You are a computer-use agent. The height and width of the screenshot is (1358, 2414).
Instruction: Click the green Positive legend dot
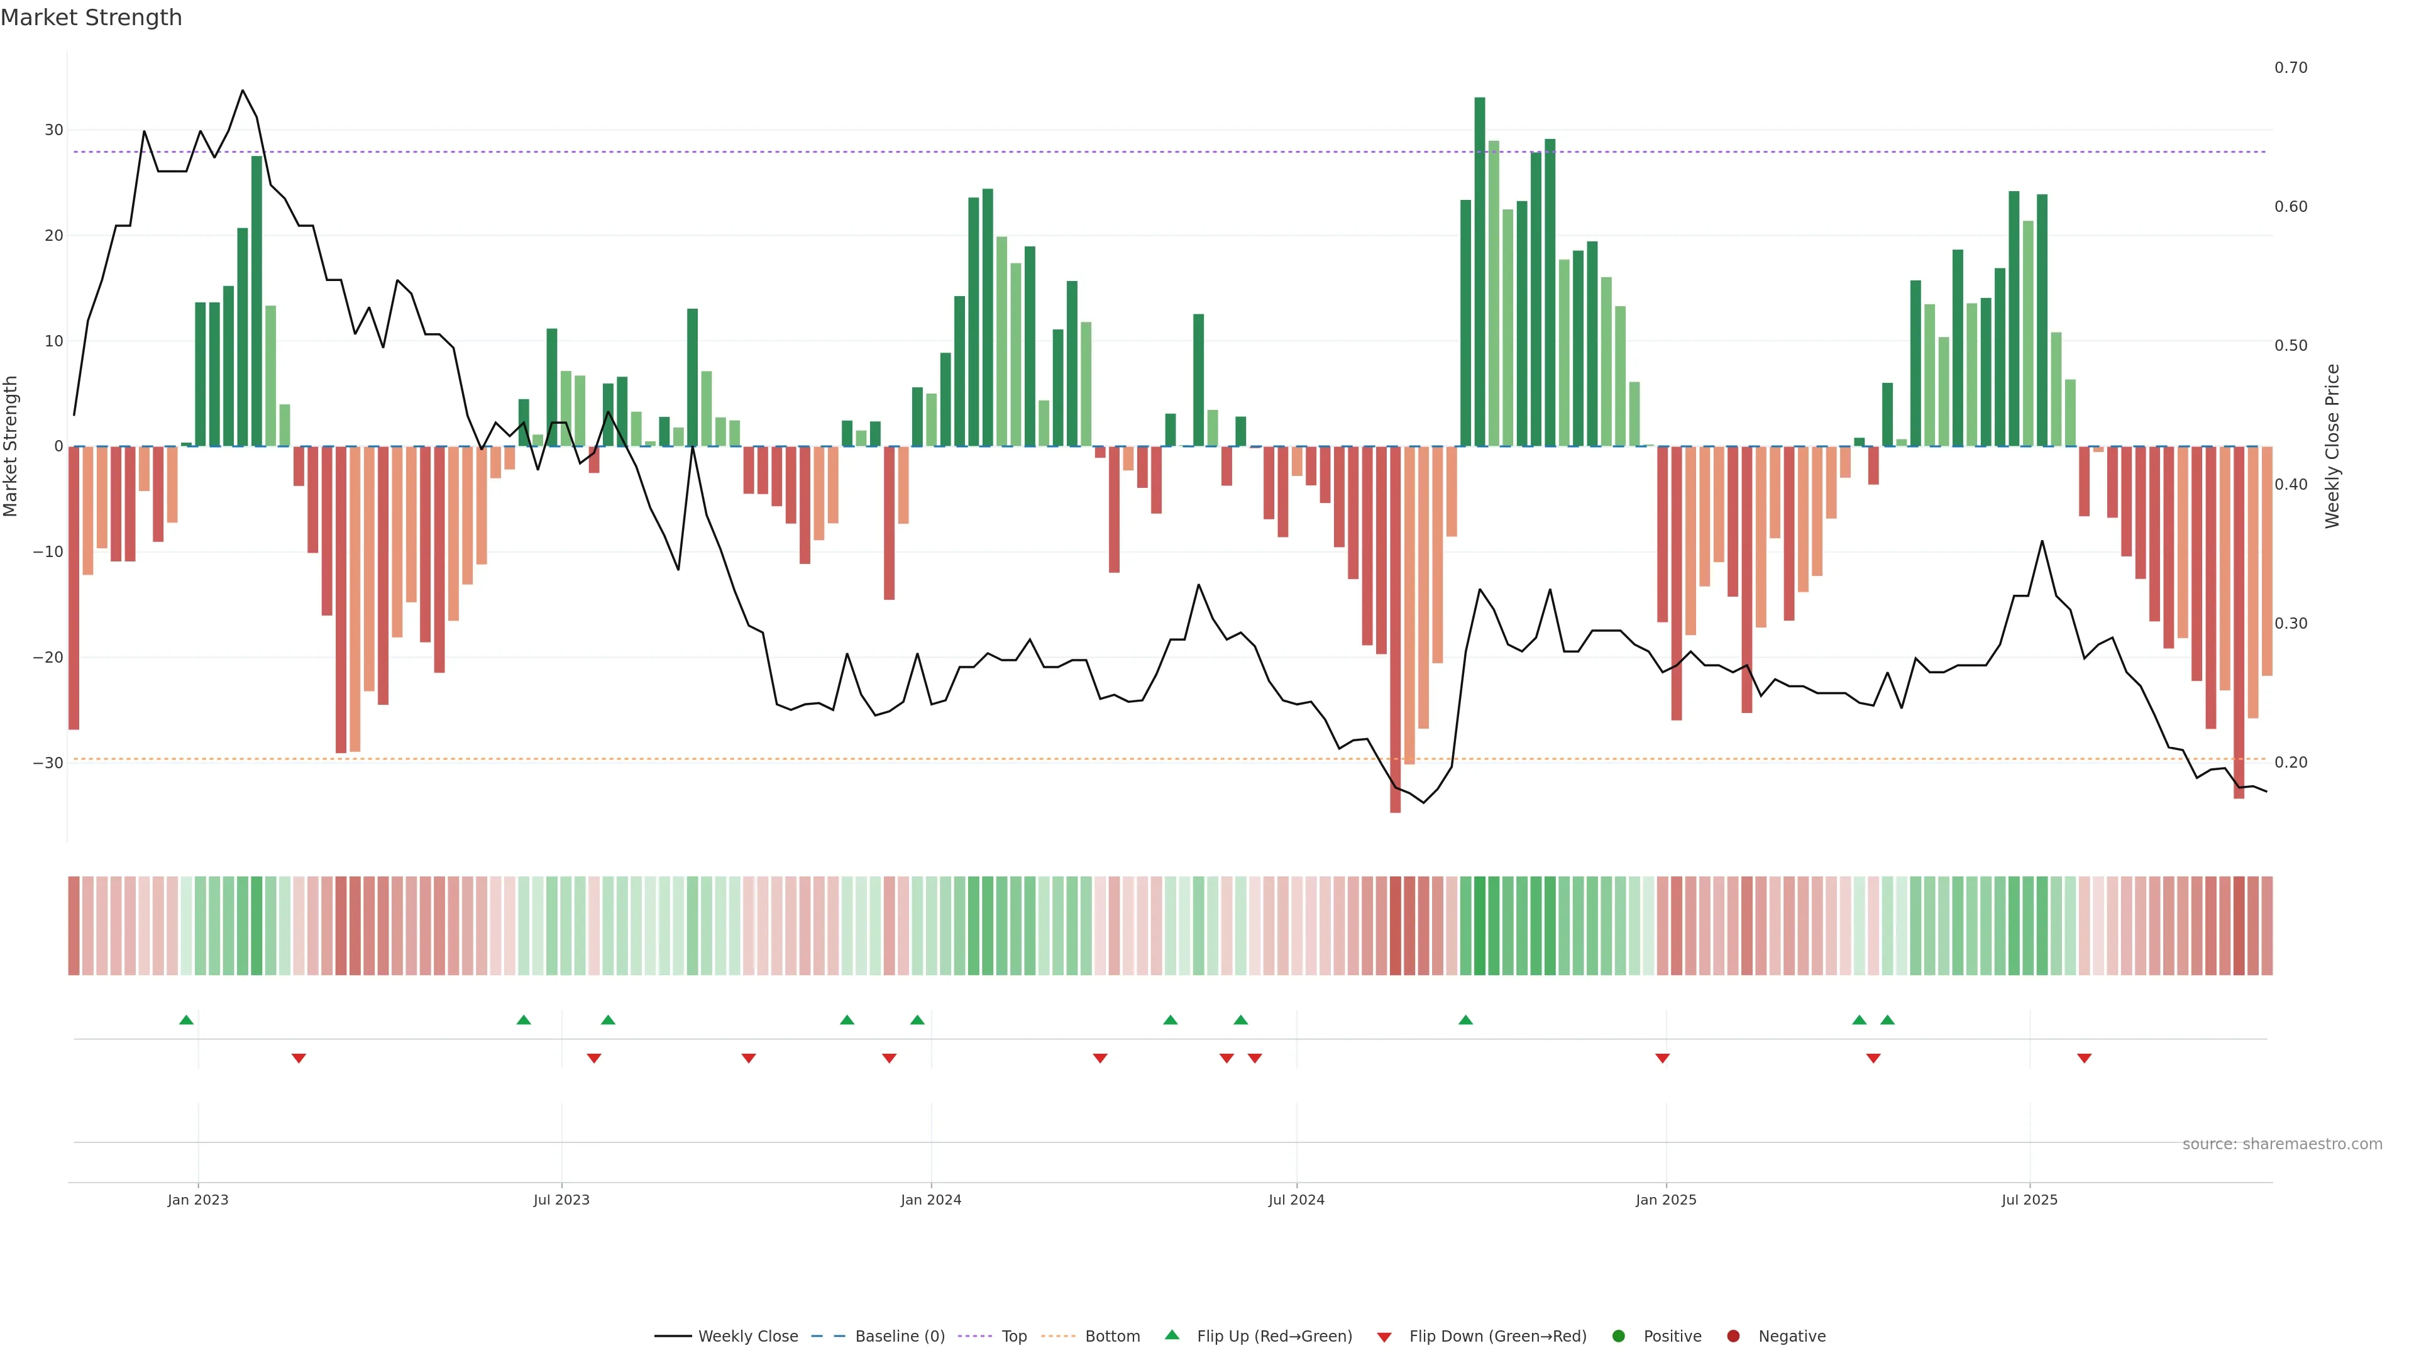[x=1618, y=1337]
